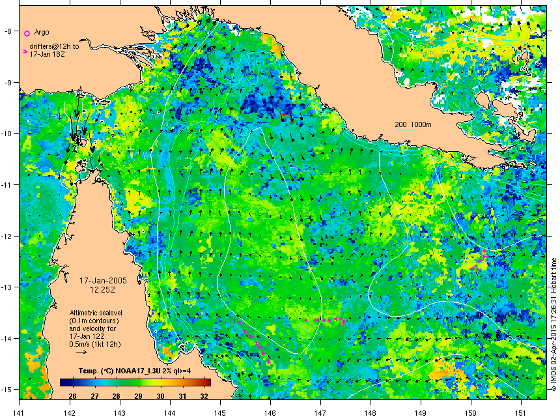Click the longitude axis label '151'
Image resolution: width=560 pixels, height=417 pixels.
pyautogui.click(x=521, y=413)
